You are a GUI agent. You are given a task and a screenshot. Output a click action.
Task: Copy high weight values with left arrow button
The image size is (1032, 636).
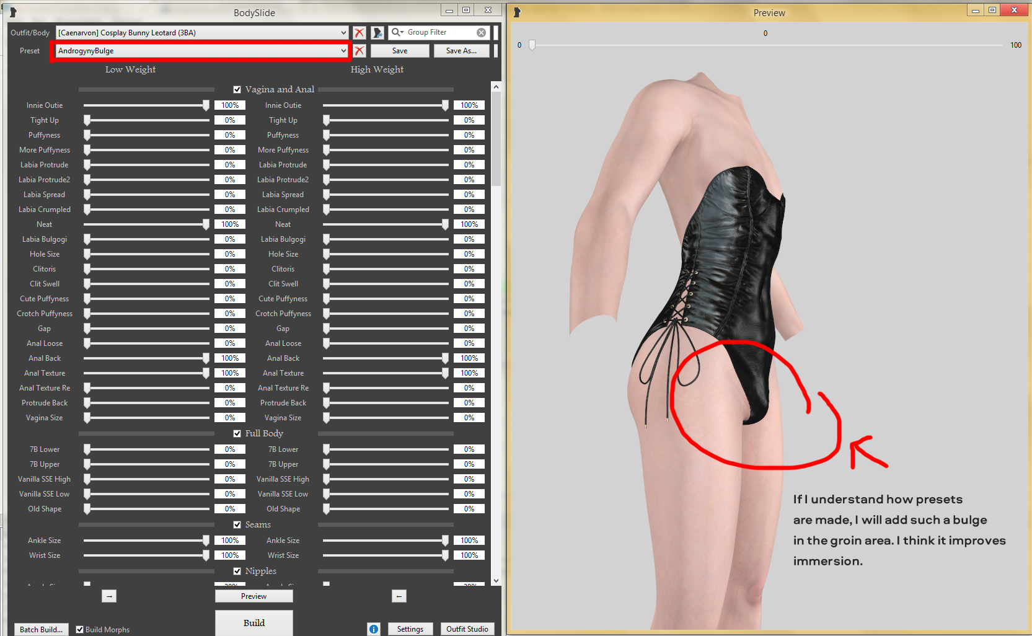coord(399,596)
